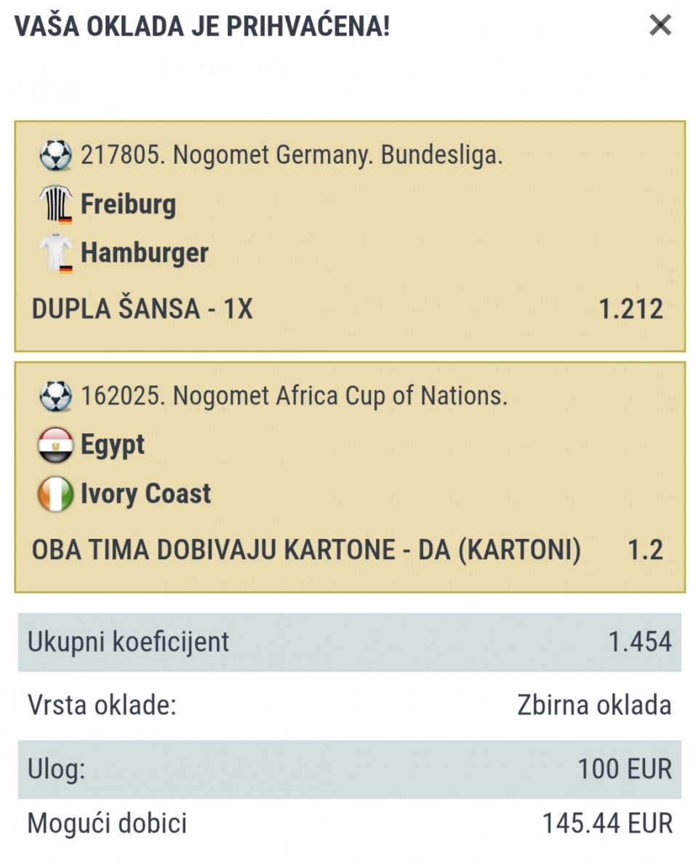698x866 pixels.
Task: Click the 145.44 EUR possible winnings
Action: 607,824
